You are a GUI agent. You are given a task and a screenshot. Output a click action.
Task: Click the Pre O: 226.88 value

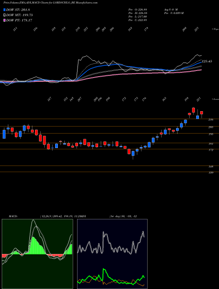pos(138,9)
